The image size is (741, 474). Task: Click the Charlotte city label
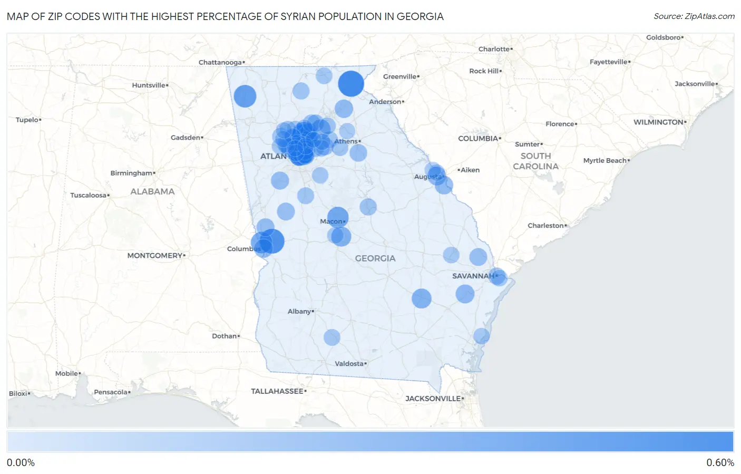tap(494, 49)
